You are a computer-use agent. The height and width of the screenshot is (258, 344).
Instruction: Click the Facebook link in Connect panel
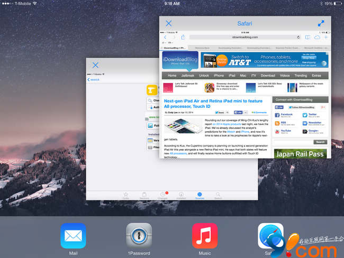click(286, 114)
